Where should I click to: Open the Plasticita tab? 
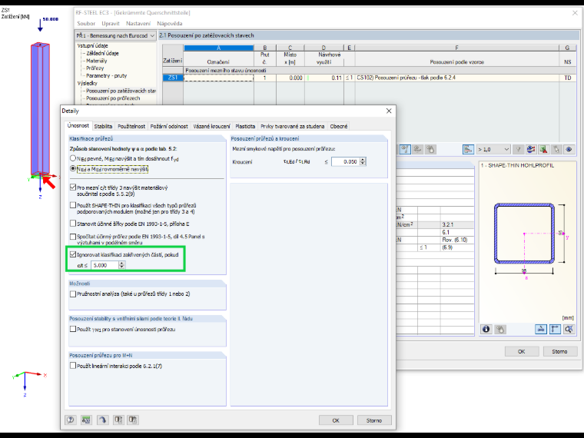245,126
